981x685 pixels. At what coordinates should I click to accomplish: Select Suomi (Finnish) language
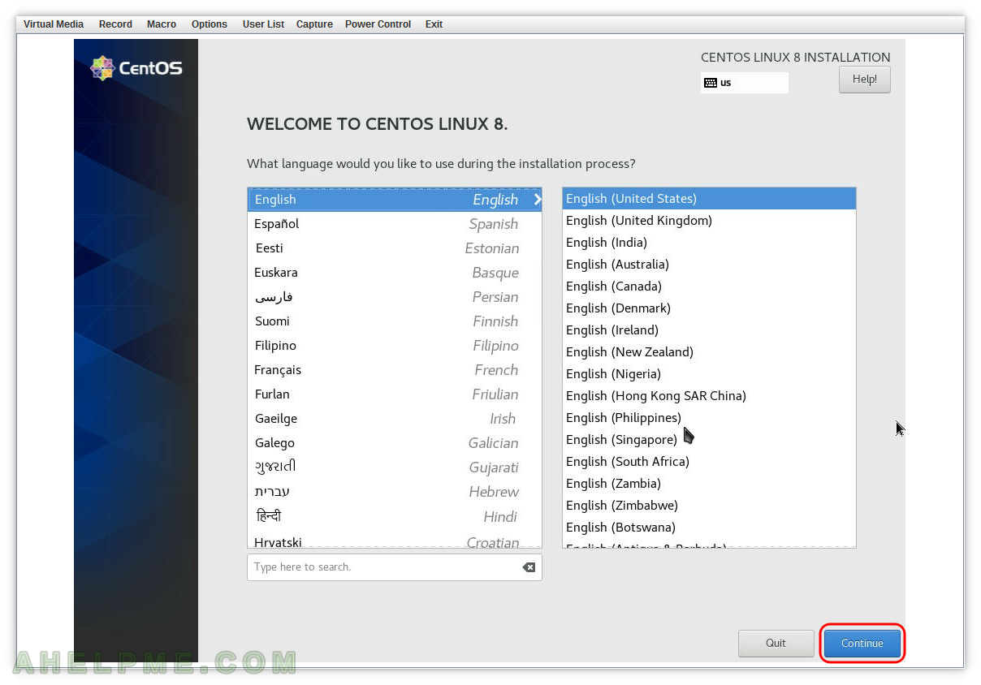[x=395, y=321]
